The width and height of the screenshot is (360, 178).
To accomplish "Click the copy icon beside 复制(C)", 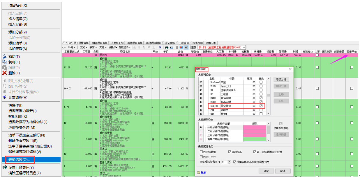I will click(5, 62).
